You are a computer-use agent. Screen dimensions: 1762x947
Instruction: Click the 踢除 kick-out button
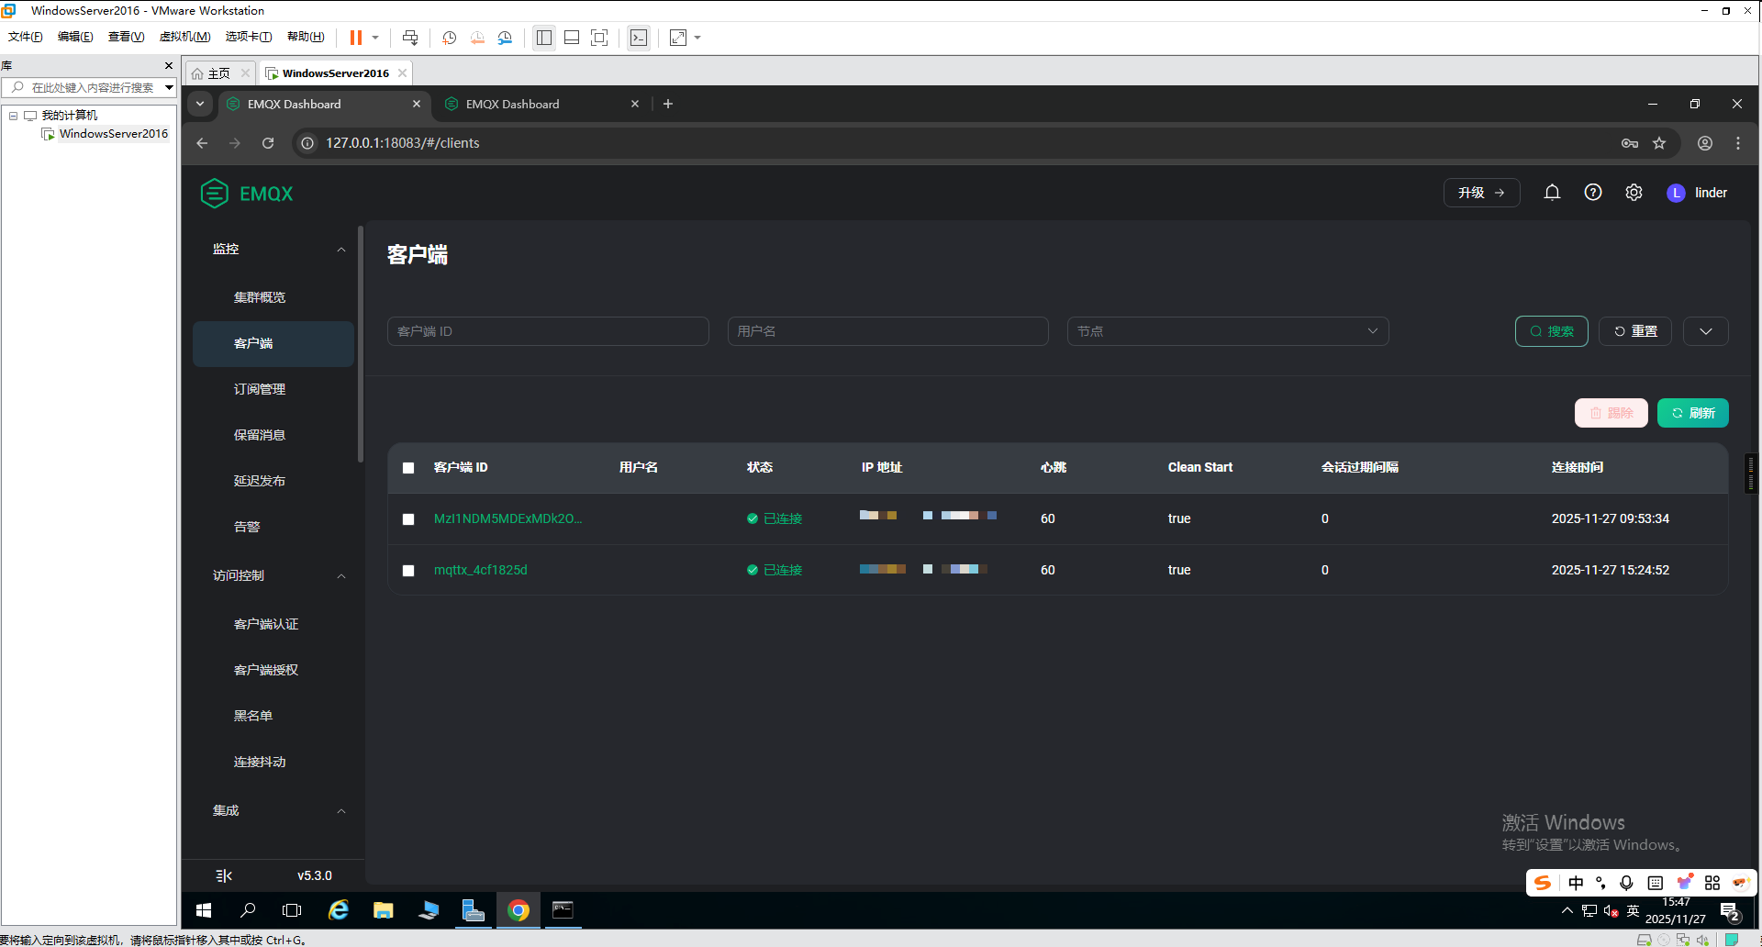pyautogui.click(x=1611, y=413)
